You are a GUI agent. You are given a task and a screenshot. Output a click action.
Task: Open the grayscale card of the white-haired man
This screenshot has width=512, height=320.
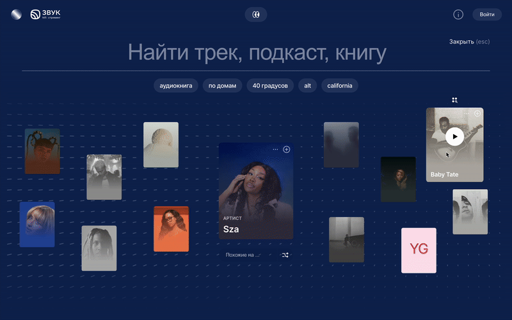104,177
